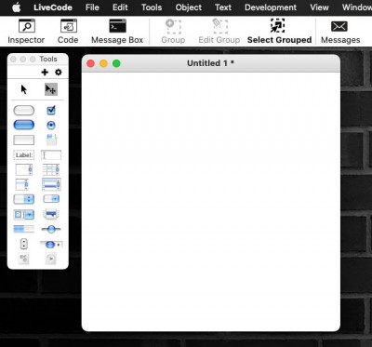
Task: Pick the option menu dropdown control
Action: coord(24,199)
